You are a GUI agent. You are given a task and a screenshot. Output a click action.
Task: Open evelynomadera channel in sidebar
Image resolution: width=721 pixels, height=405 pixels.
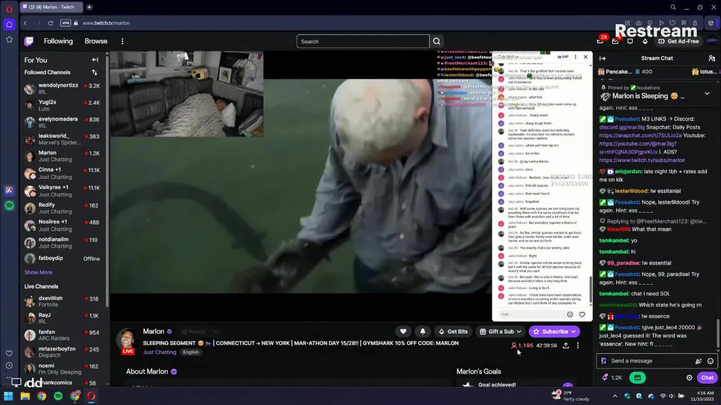click(62, 123)
